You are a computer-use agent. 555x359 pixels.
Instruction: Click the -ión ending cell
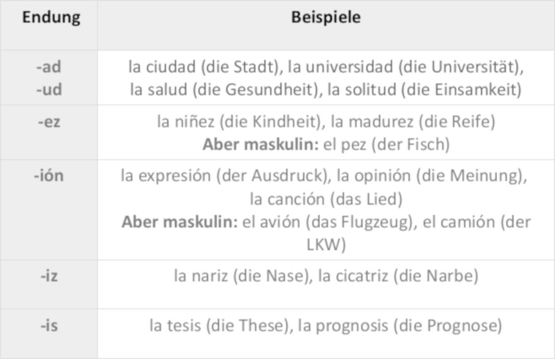(x=49, y=176)
